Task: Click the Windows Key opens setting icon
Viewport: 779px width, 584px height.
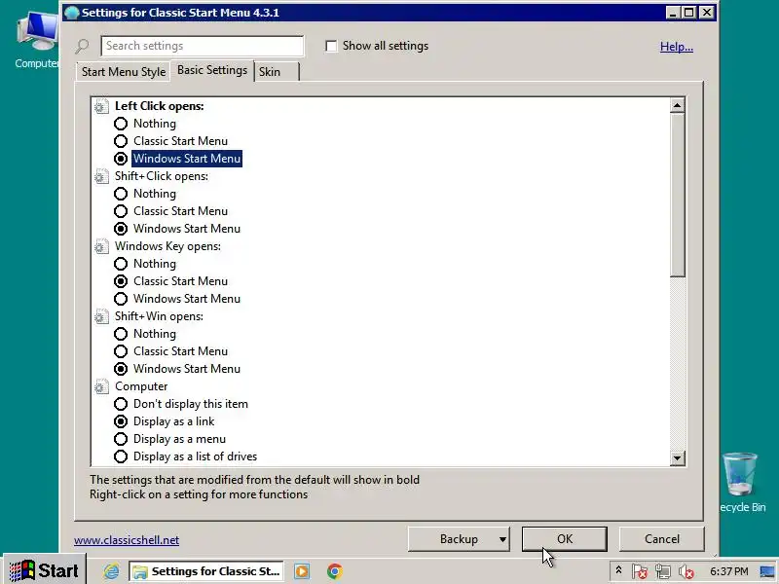Action: click(101, 246)
